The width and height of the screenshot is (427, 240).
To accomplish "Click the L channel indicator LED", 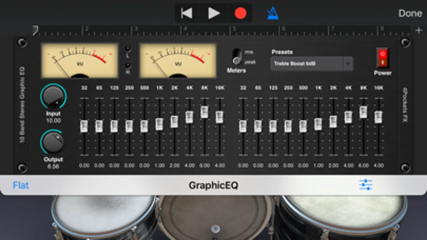I will 128,49.
